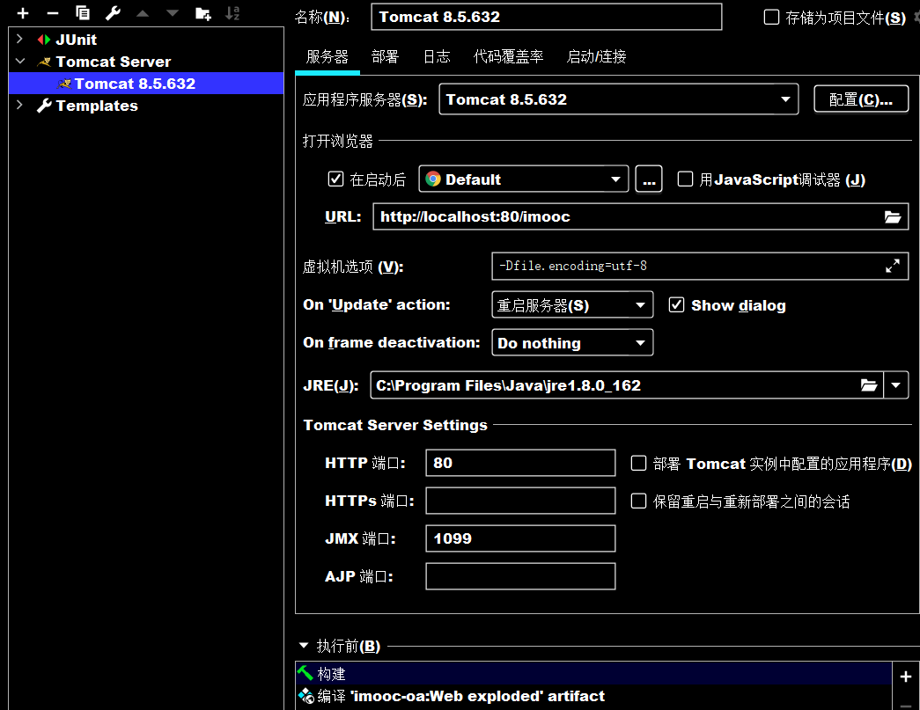Open the Default browser dropdown

(x=615, y=179)
